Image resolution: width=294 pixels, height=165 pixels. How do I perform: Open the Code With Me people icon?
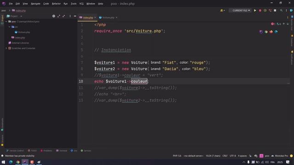(222, 11)
